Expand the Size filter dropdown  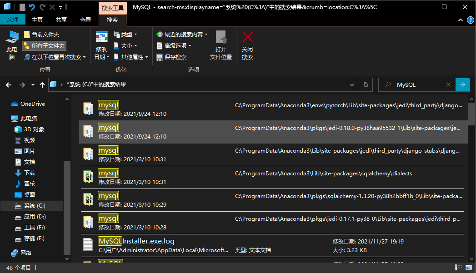pyautogui.click(x=125, y=46)
